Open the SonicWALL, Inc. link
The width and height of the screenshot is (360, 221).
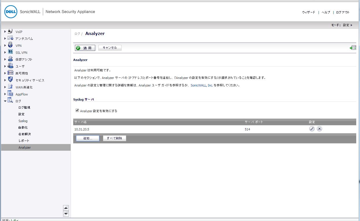point(201,85)
